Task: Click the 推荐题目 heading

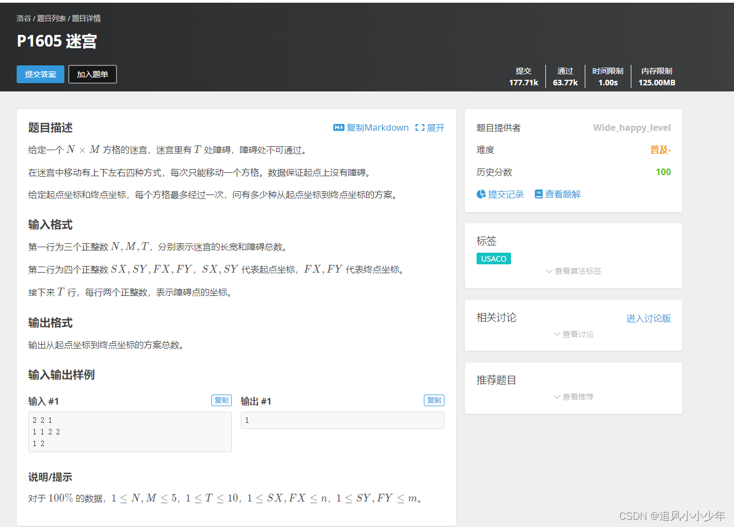Action: click(x=497, y=380)
